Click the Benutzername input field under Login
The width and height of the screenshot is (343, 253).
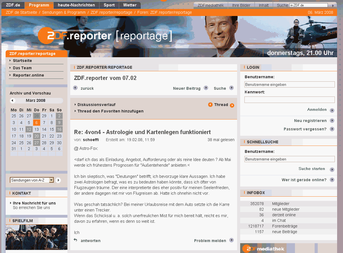[289, 84]
